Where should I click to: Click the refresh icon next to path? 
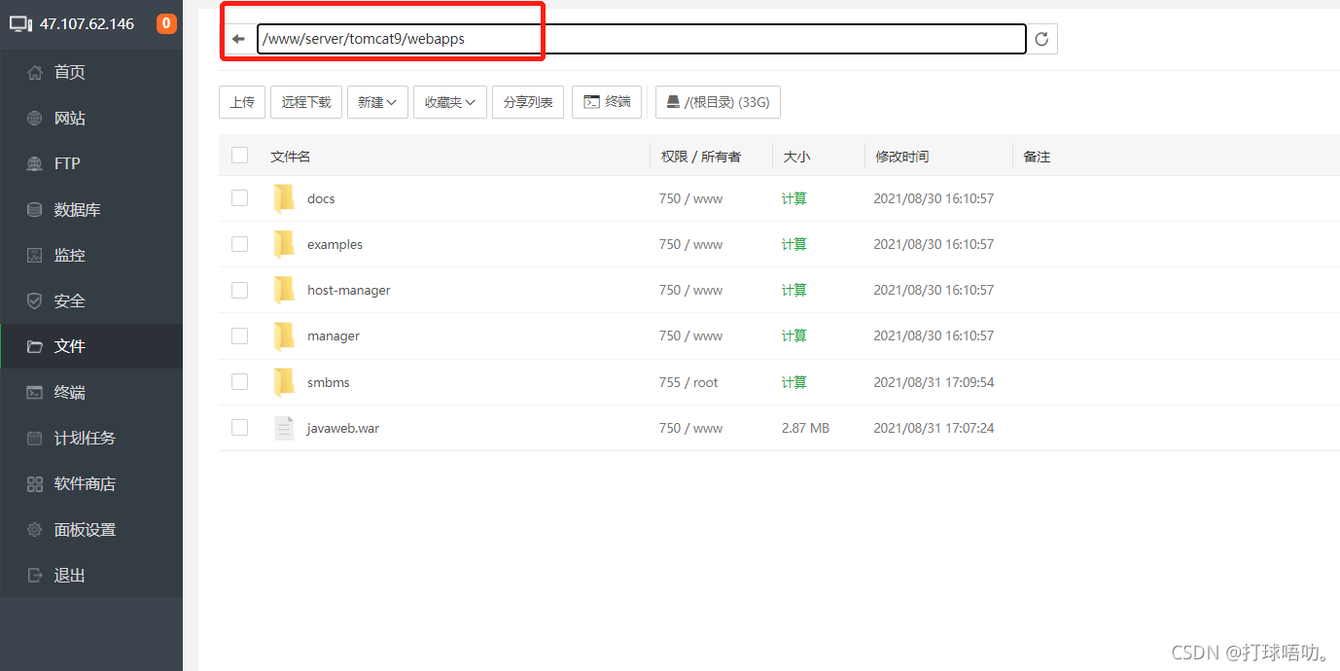pyautogui.click(x=1041, y=39)
